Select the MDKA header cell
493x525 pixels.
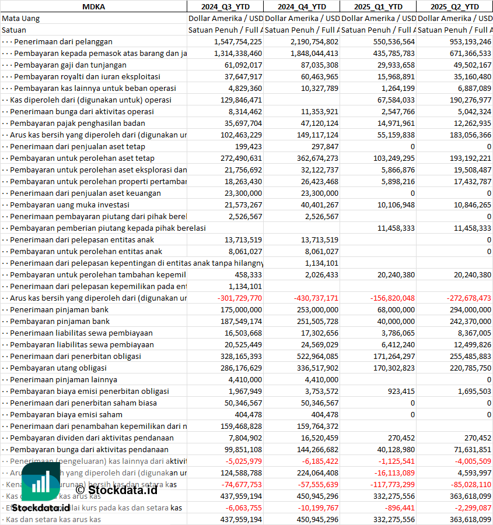pyautogui.click(x=93, y=6)
